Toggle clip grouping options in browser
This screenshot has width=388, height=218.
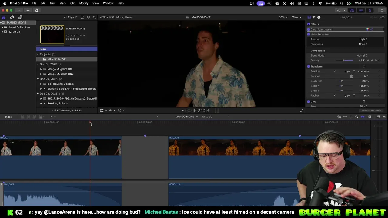[82, 17]
